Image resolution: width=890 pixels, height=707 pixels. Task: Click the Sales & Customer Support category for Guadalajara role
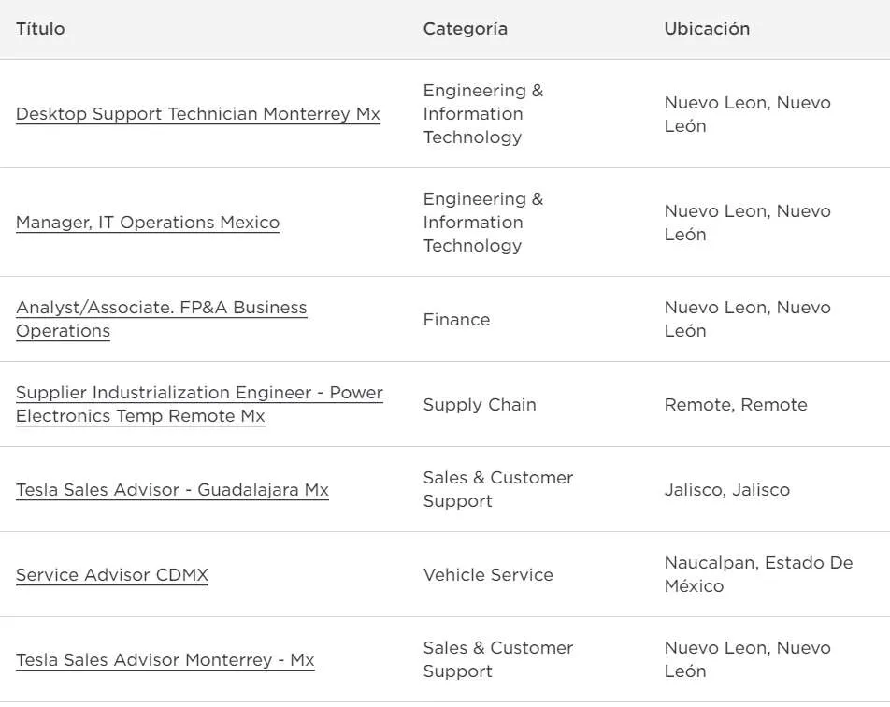(x=498, y=489)
